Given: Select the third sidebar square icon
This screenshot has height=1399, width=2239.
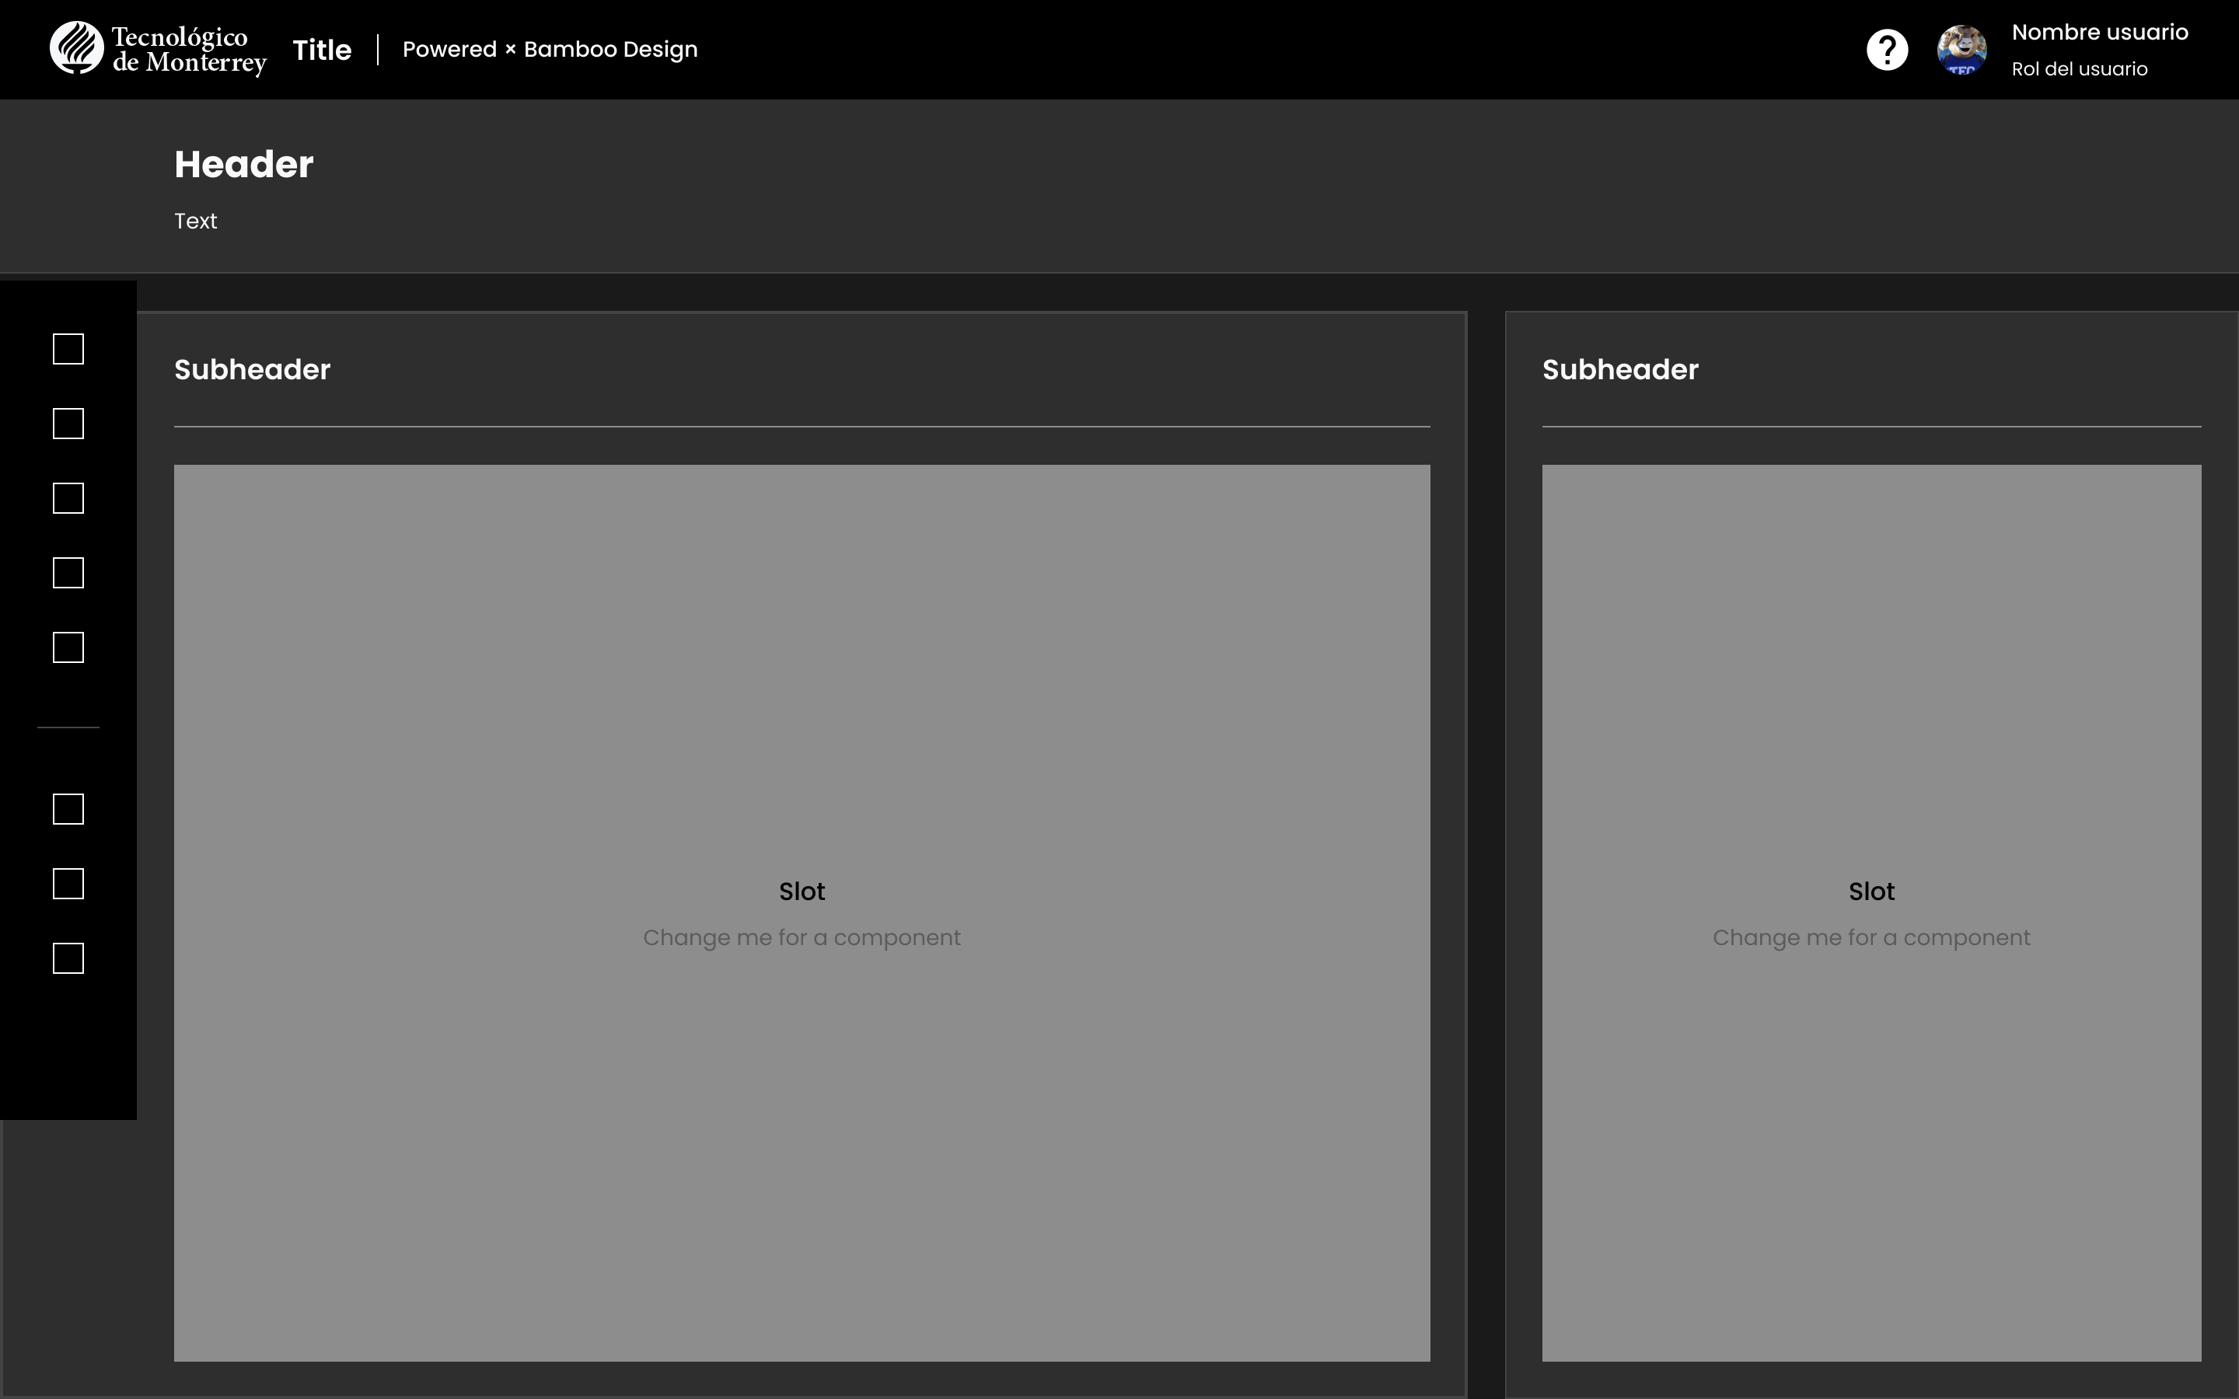Looking at the screenshot, I should (68, 499).
